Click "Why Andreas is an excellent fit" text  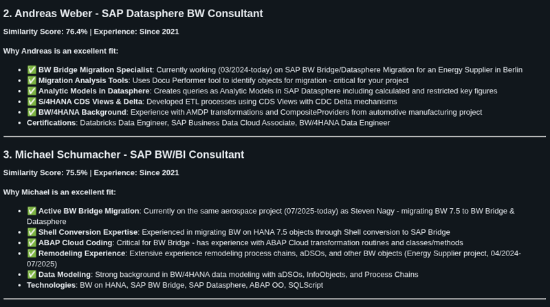click(60, 51)
